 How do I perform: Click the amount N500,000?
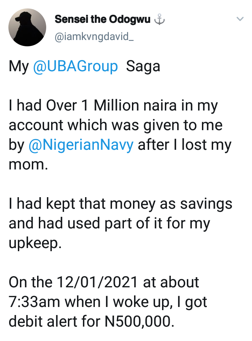click(x=140, y=322)
